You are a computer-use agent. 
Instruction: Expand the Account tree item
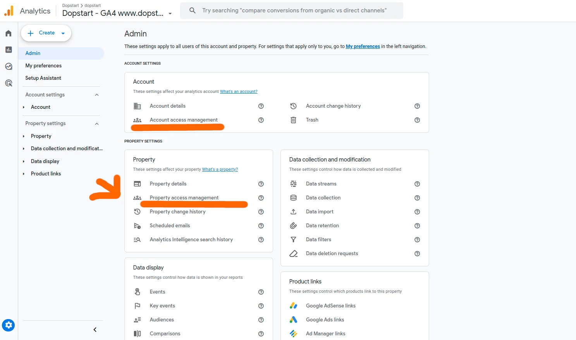pyautogui.click(x=24, y=107)
